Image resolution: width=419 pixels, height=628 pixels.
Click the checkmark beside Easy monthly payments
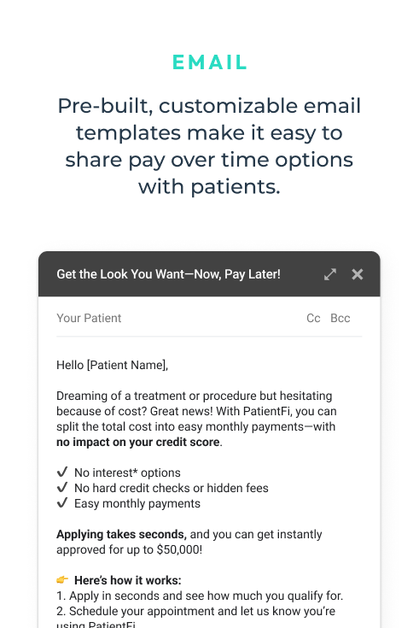coord(62,502)
